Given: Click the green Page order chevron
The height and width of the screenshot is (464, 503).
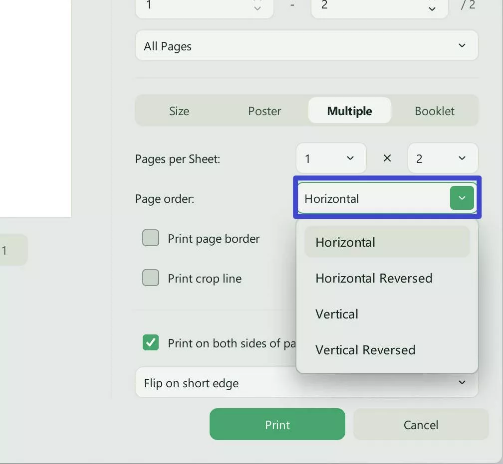Looking at the screenshot, I should 461,198.
